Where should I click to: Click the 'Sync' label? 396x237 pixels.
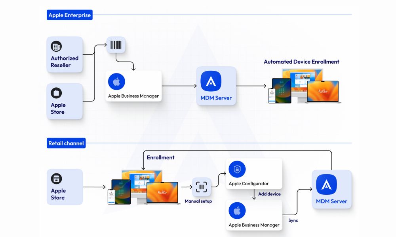pos(293,220)
